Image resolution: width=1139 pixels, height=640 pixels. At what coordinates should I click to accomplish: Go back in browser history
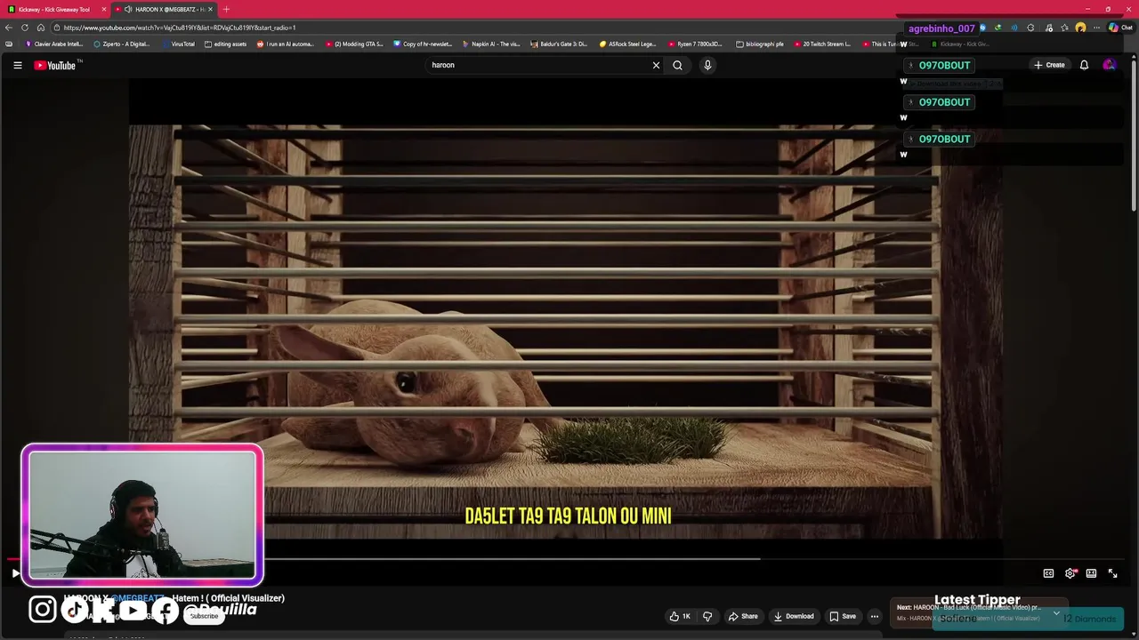(9, 28)
